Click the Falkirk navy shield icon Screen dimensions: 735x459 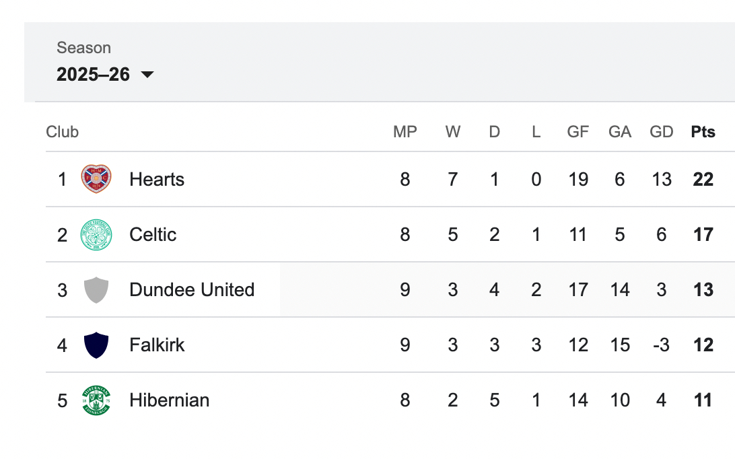(96, 345)
